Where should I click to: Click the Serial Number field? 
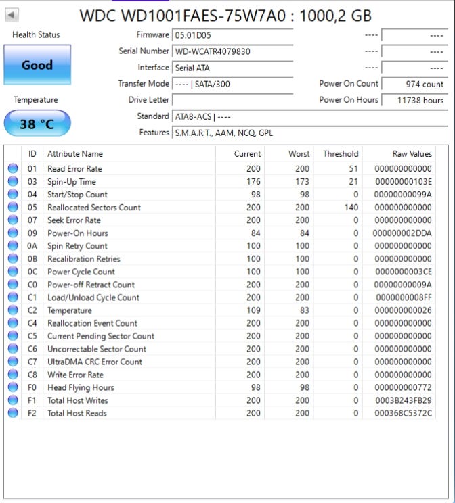tap(232, 51)
